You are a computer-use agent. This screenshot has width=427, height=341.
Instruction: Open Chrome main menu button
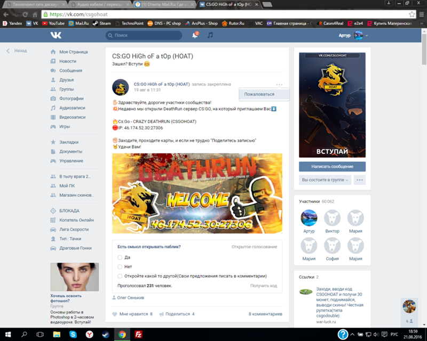coord(421,14)
